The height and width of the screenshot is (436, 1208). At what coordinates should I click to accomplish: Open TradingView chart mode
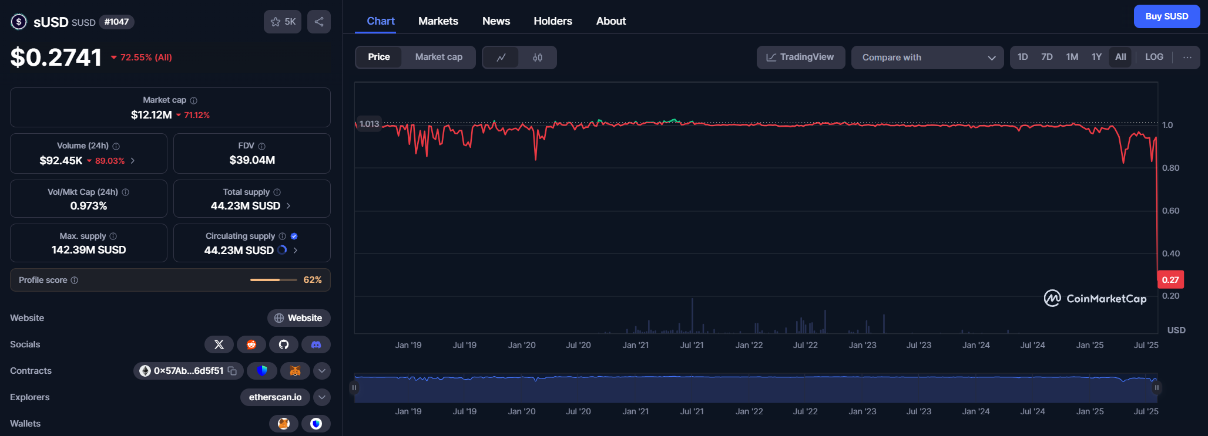[801, 58]
